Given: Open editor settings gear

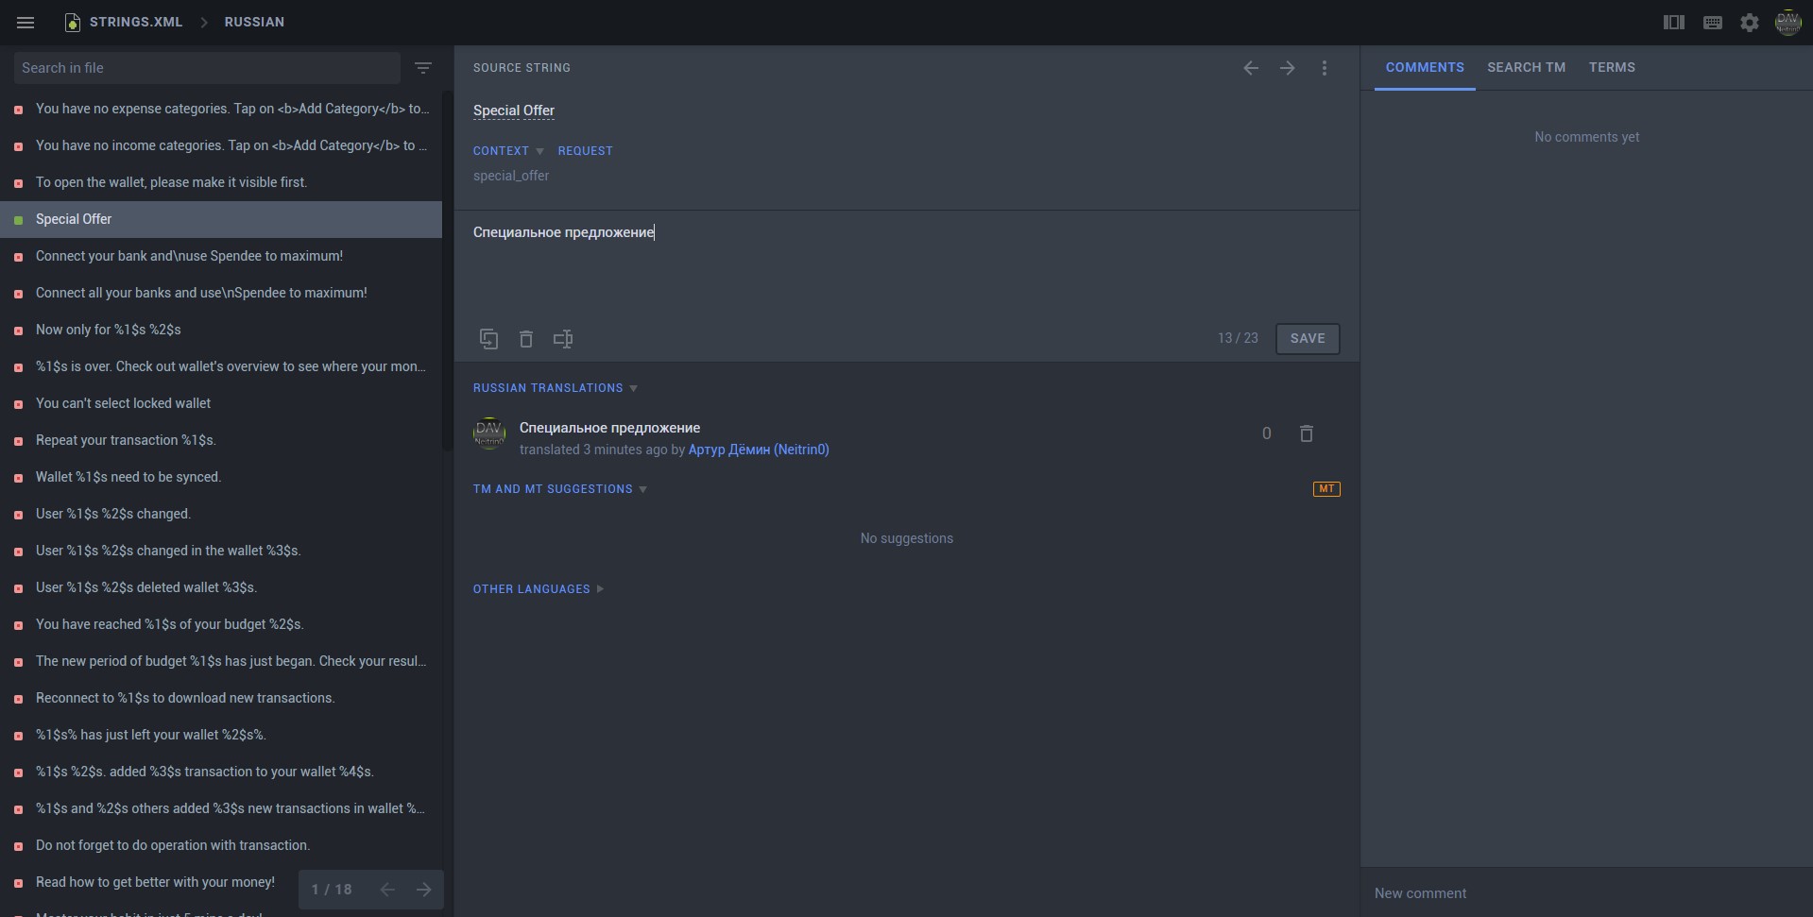Looking at the screenshot, I should (x=1749, y=23).
